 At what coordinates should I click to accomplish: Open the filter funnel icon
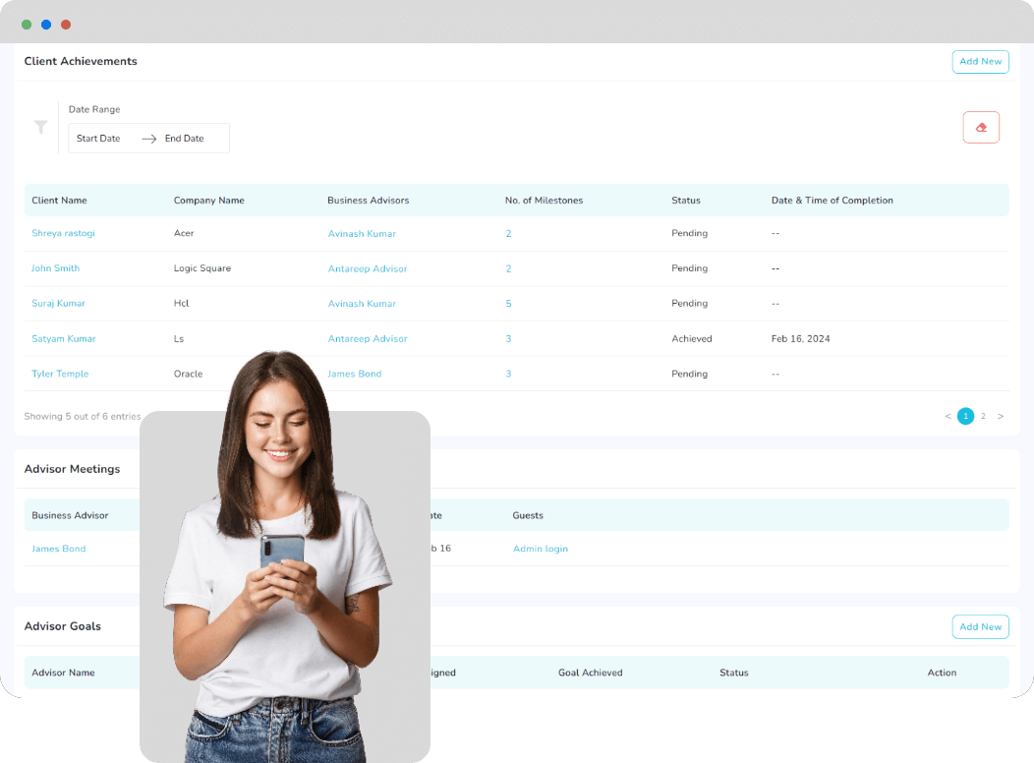click(40, 127)
